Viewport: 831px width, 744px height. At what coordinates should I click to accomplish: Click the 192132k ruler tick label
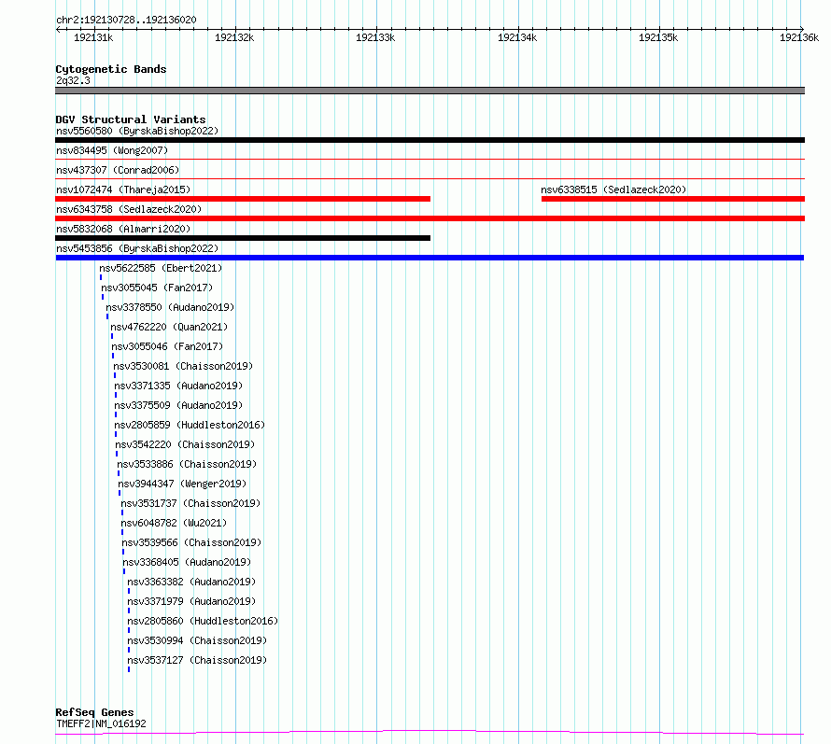click(234, 37)
